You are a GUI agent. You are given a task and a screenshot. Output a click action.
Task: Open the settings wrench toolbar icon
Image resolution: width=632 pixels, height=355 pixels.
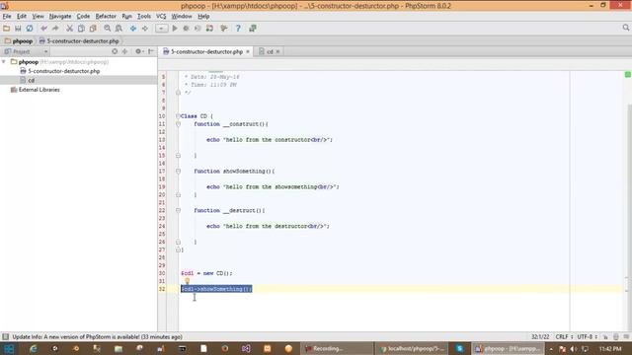click(x=224, y=29)
